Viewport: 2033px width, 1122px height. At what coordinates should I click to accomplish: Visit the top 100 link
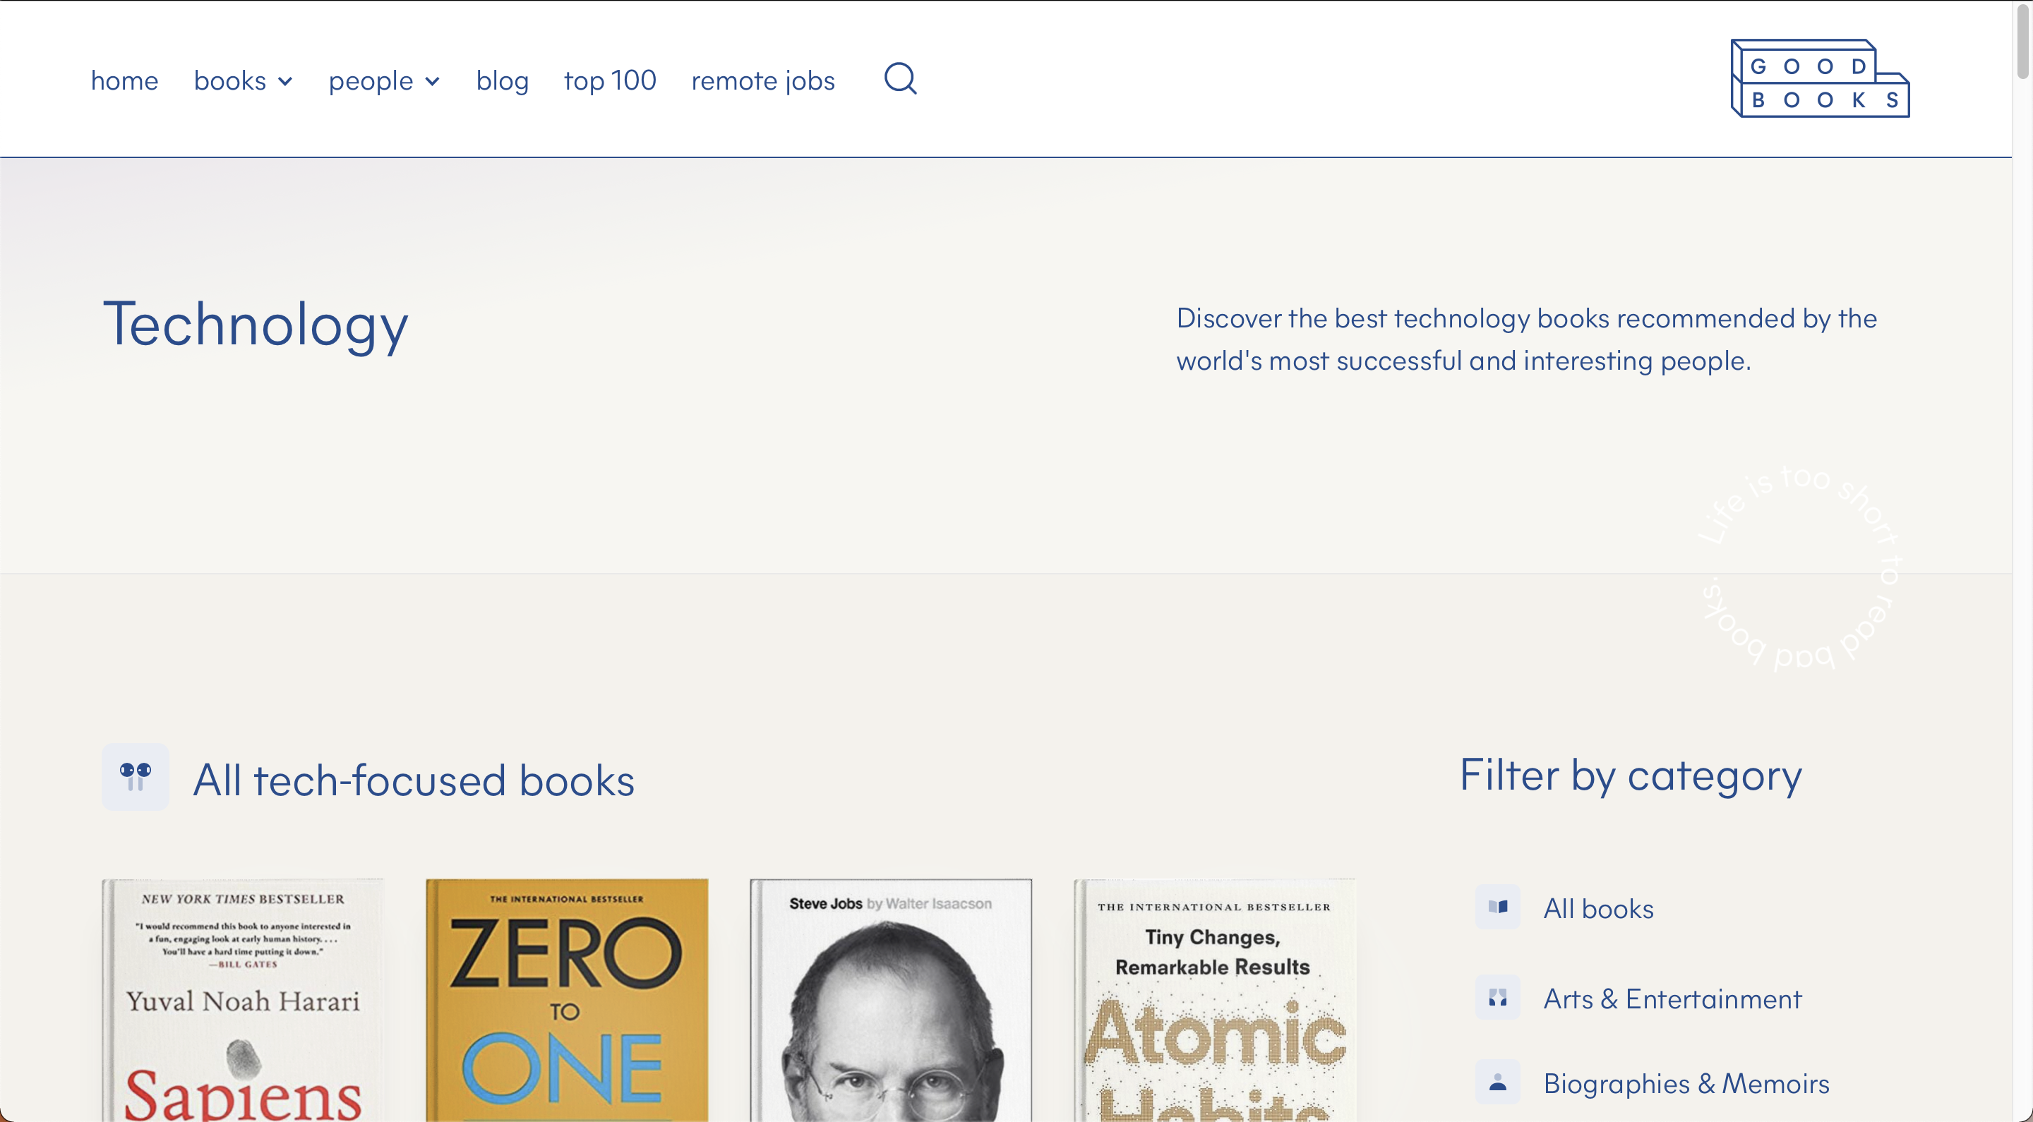[x=609, y=79]
